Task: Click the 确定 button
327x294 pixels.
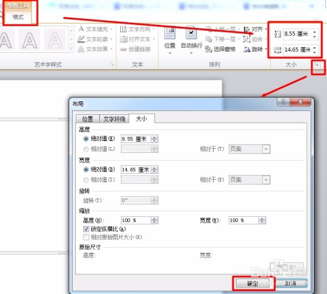Action: click(253, 284)
